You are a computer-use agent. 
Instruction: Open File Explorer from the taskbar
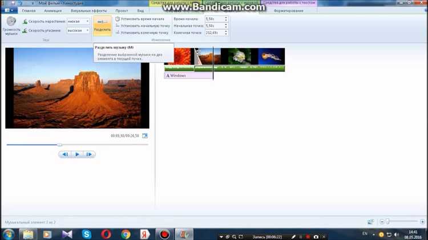(28, 234)
